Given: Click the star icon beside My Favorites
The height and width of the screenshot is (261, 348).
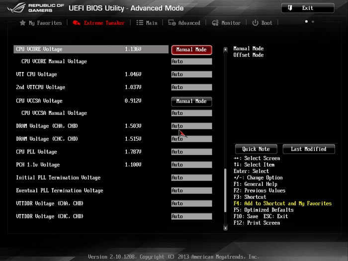Looking at the screenshot, I should (x=22, y=23).
